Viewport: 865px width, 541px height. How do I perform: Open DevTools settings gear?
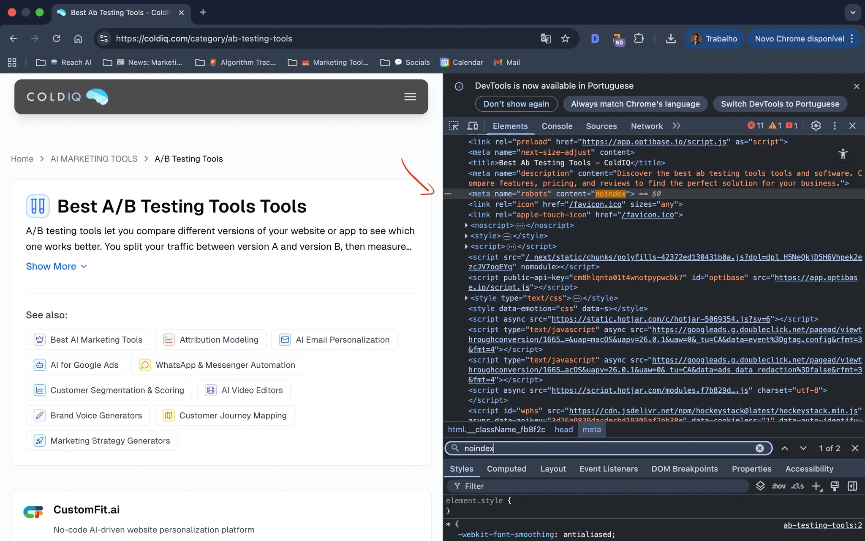click(x=816, y=126)
